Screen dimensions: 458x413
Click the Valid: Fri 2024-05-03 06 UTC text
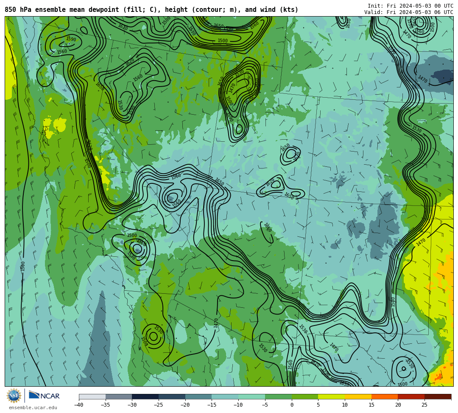[x=409, y=12]
